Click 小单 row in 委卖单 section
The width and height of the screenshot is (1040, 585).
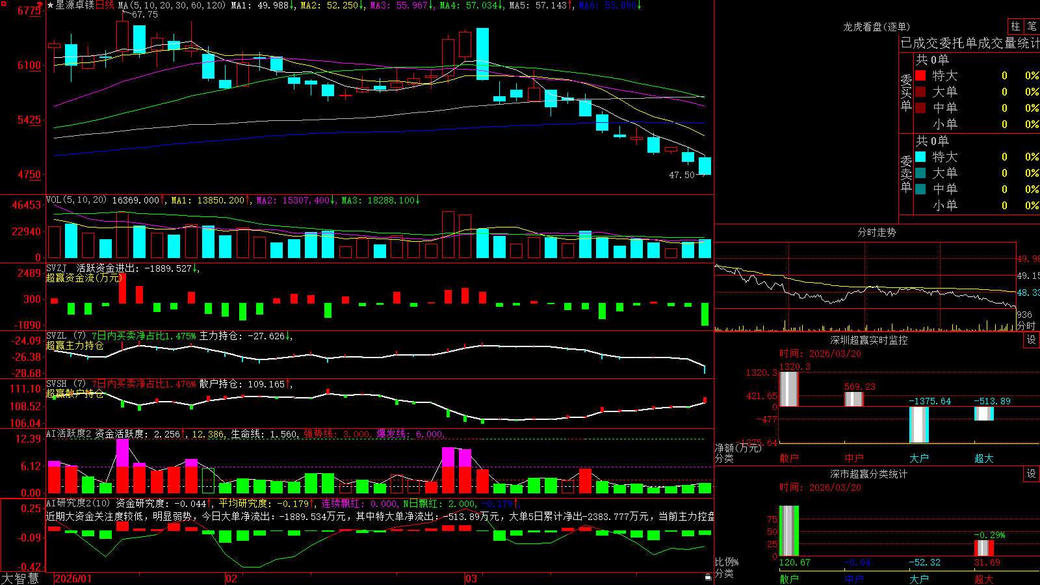tap(977, 205)
